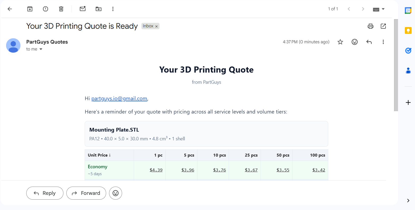Click the Economy 10 pcs price $3.76
415x210 pixels.
tap(219, 170)
